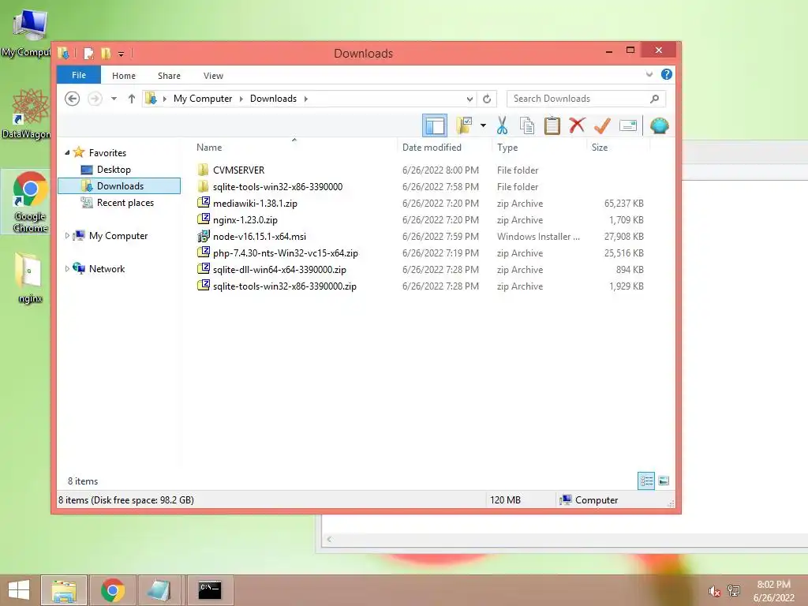Click the blue shell icon in toolbar
The width and height of the screenshot is (808, 606).
(659, 125)
